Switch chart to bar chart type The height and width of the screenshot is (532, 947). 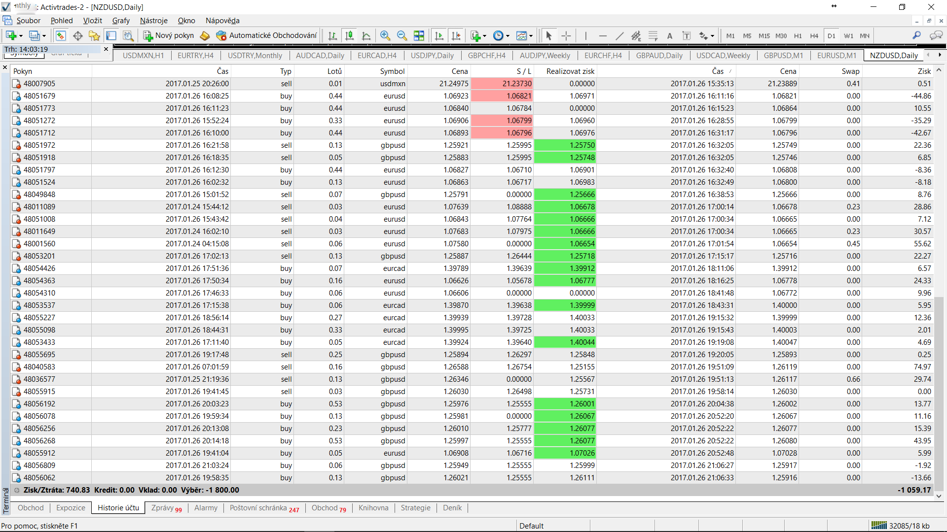(332, 35)
